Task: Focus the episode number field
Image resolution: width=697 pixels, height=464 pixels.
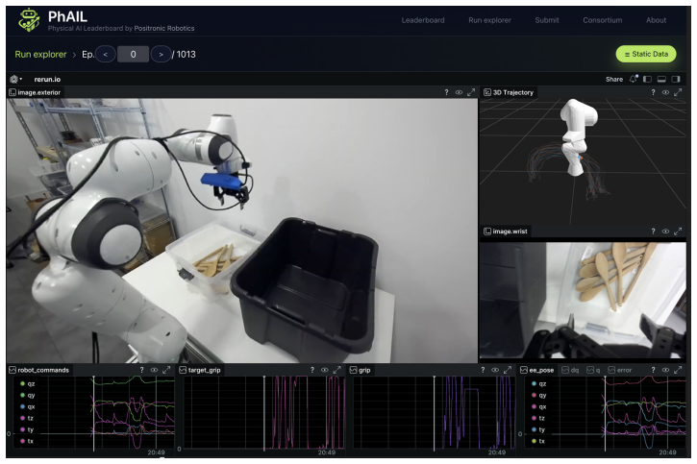Action: (133, 54)
